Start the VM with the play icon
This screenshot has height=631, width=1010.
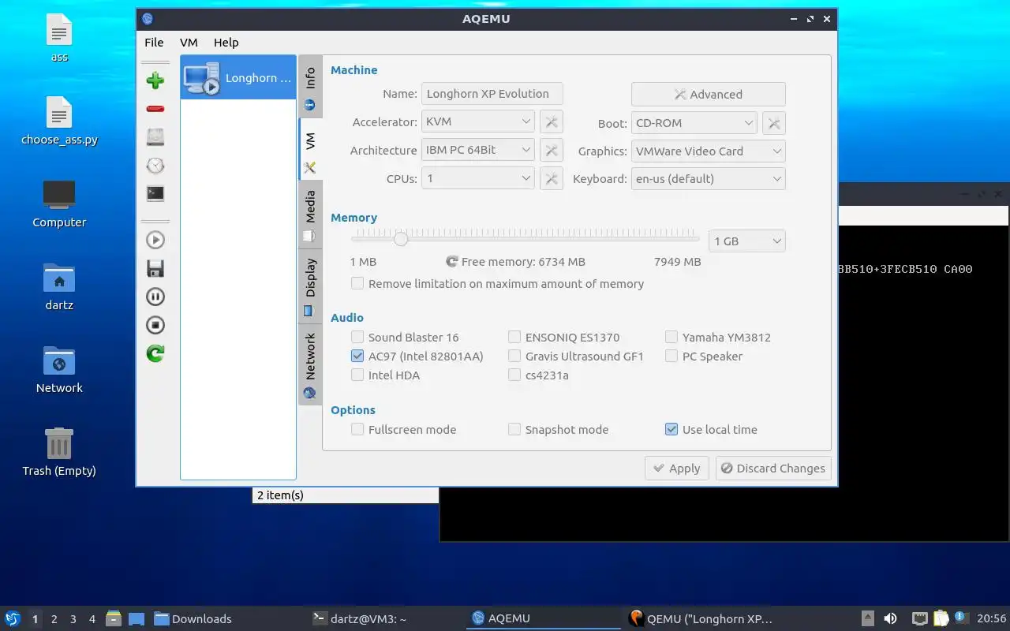coord(155,240)
